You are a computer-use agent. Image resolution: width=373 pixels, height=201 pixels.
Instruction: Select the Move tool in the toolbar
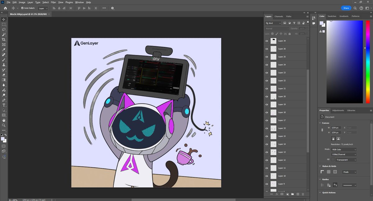(4, 19)
